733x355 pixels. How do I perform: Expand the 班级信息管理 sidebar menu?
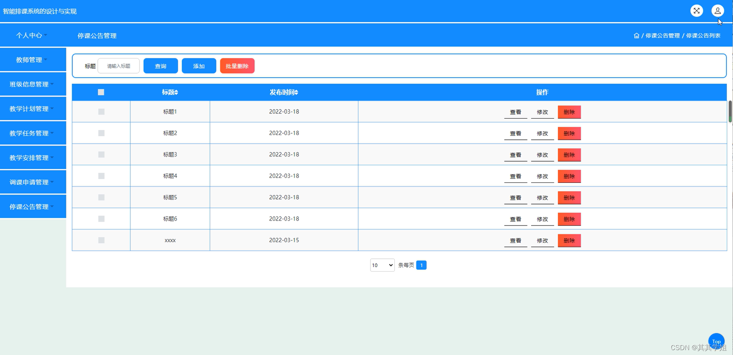(33, 84)
